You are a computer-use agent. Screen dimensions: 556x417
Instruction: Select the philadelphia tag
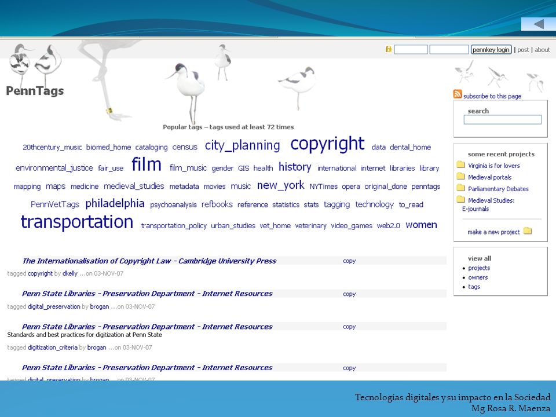pos(115,203)
